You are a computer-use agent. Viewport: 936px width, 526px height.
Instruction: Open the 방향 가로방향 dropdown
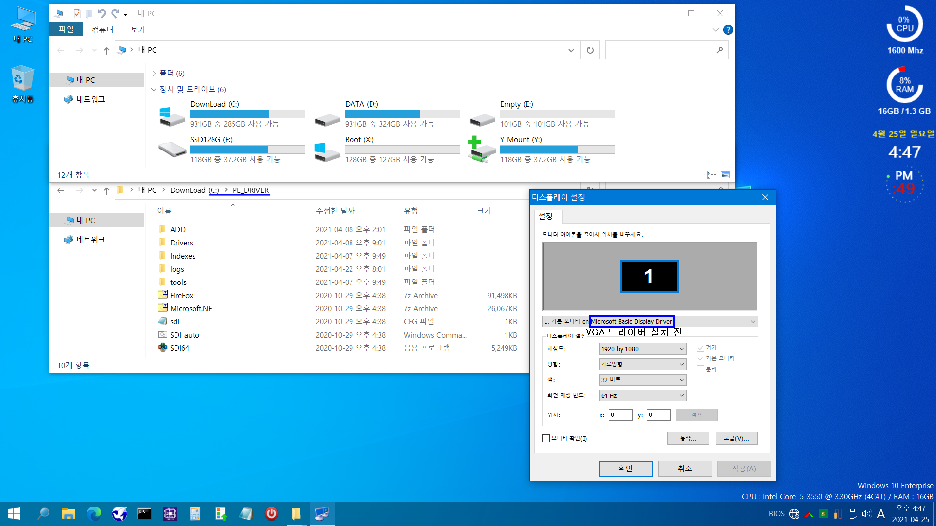(x=643, y=364)
